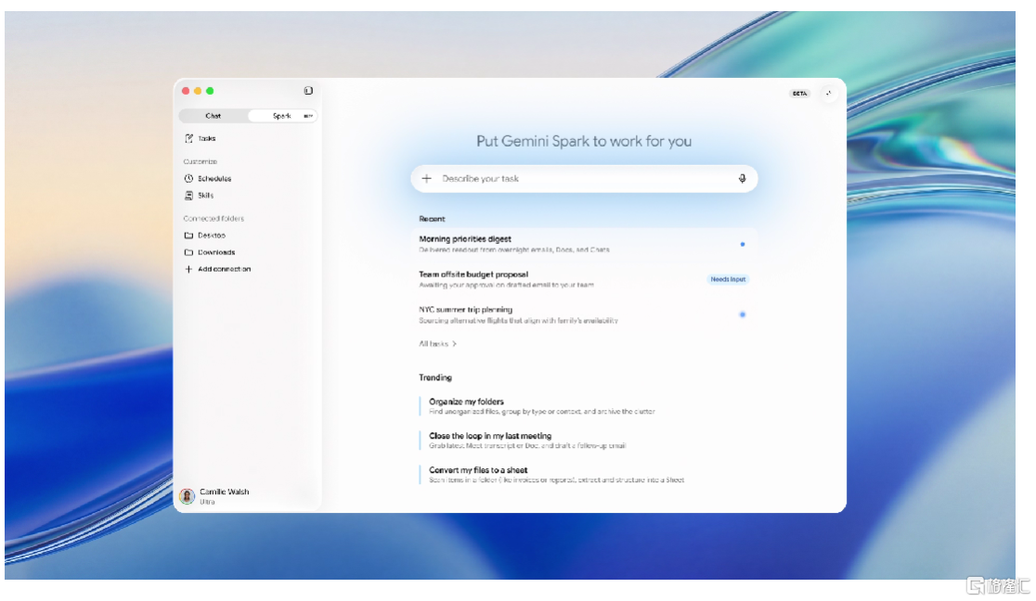Screen dimensions: 1036x601
Task: Click the BETA badge
Action: tap(799, 94)
